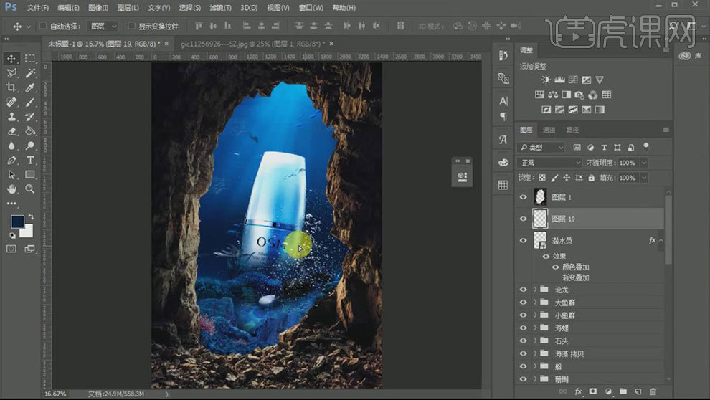Add a layer mask
The width and height of the screenshot is (710, 400).
592,391
